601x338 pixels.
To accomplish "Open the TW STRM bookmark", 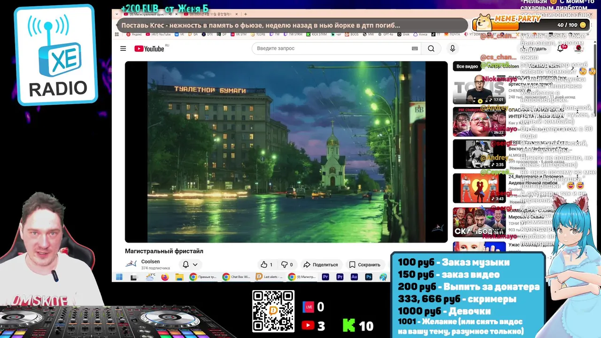I will point(292,34).
